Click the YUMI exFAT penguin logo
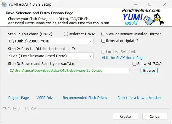172x124 pixels. click(x=143, y=17)
